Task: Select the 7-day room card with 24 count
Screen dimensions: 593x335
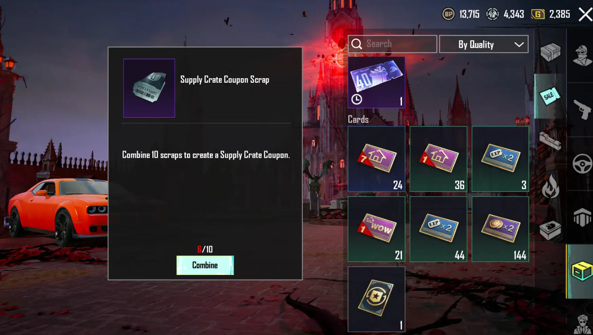Action: [376, 159]
